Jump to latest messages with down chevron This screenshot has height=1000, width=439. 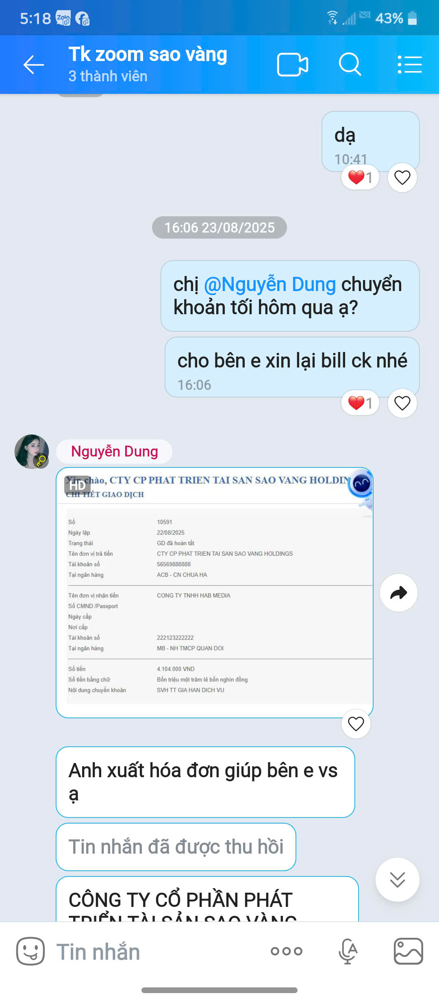(x=397, y=880)
